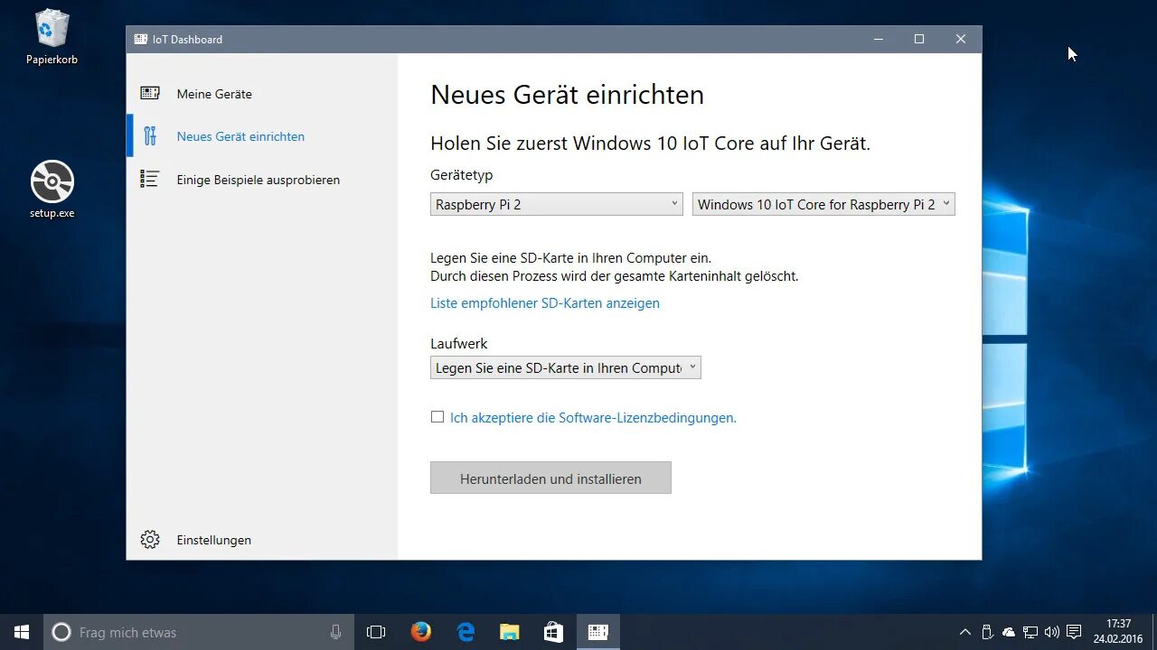Select the Neues Gerät einrichten tools icon
Viewport: 1157px width, 650px height.
(150, 136)
